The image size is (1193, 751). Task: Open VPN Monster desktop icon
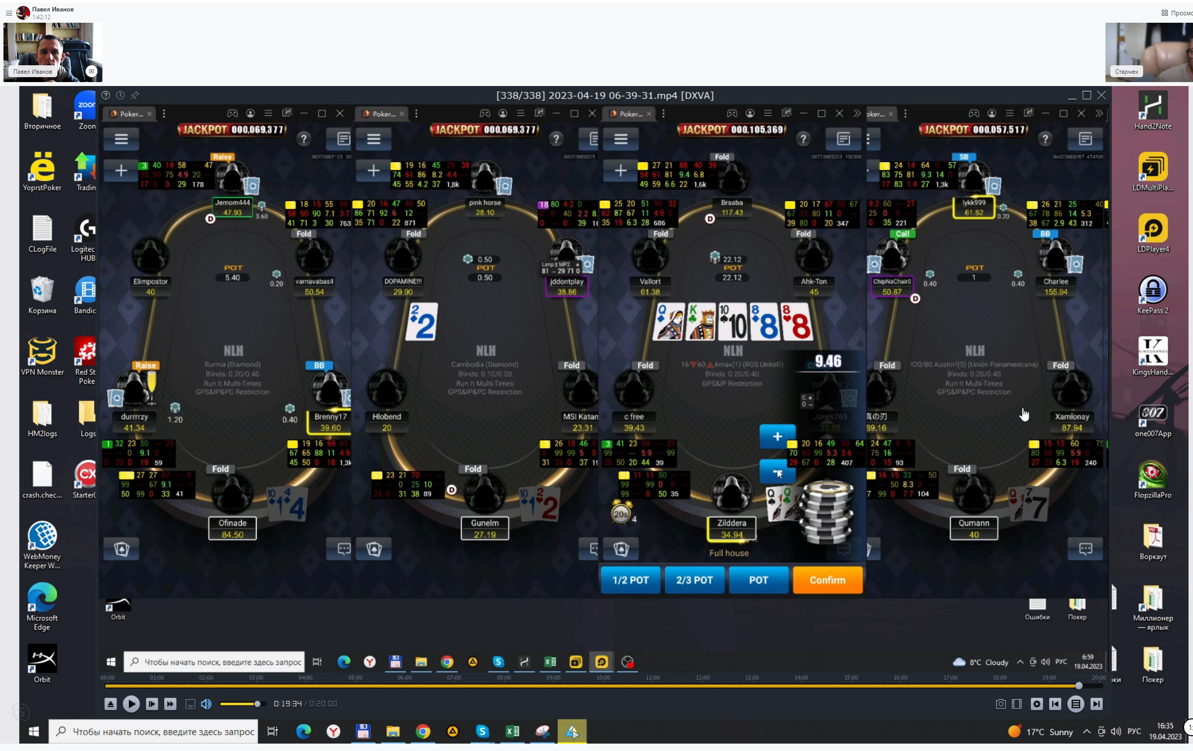[42, 356]
